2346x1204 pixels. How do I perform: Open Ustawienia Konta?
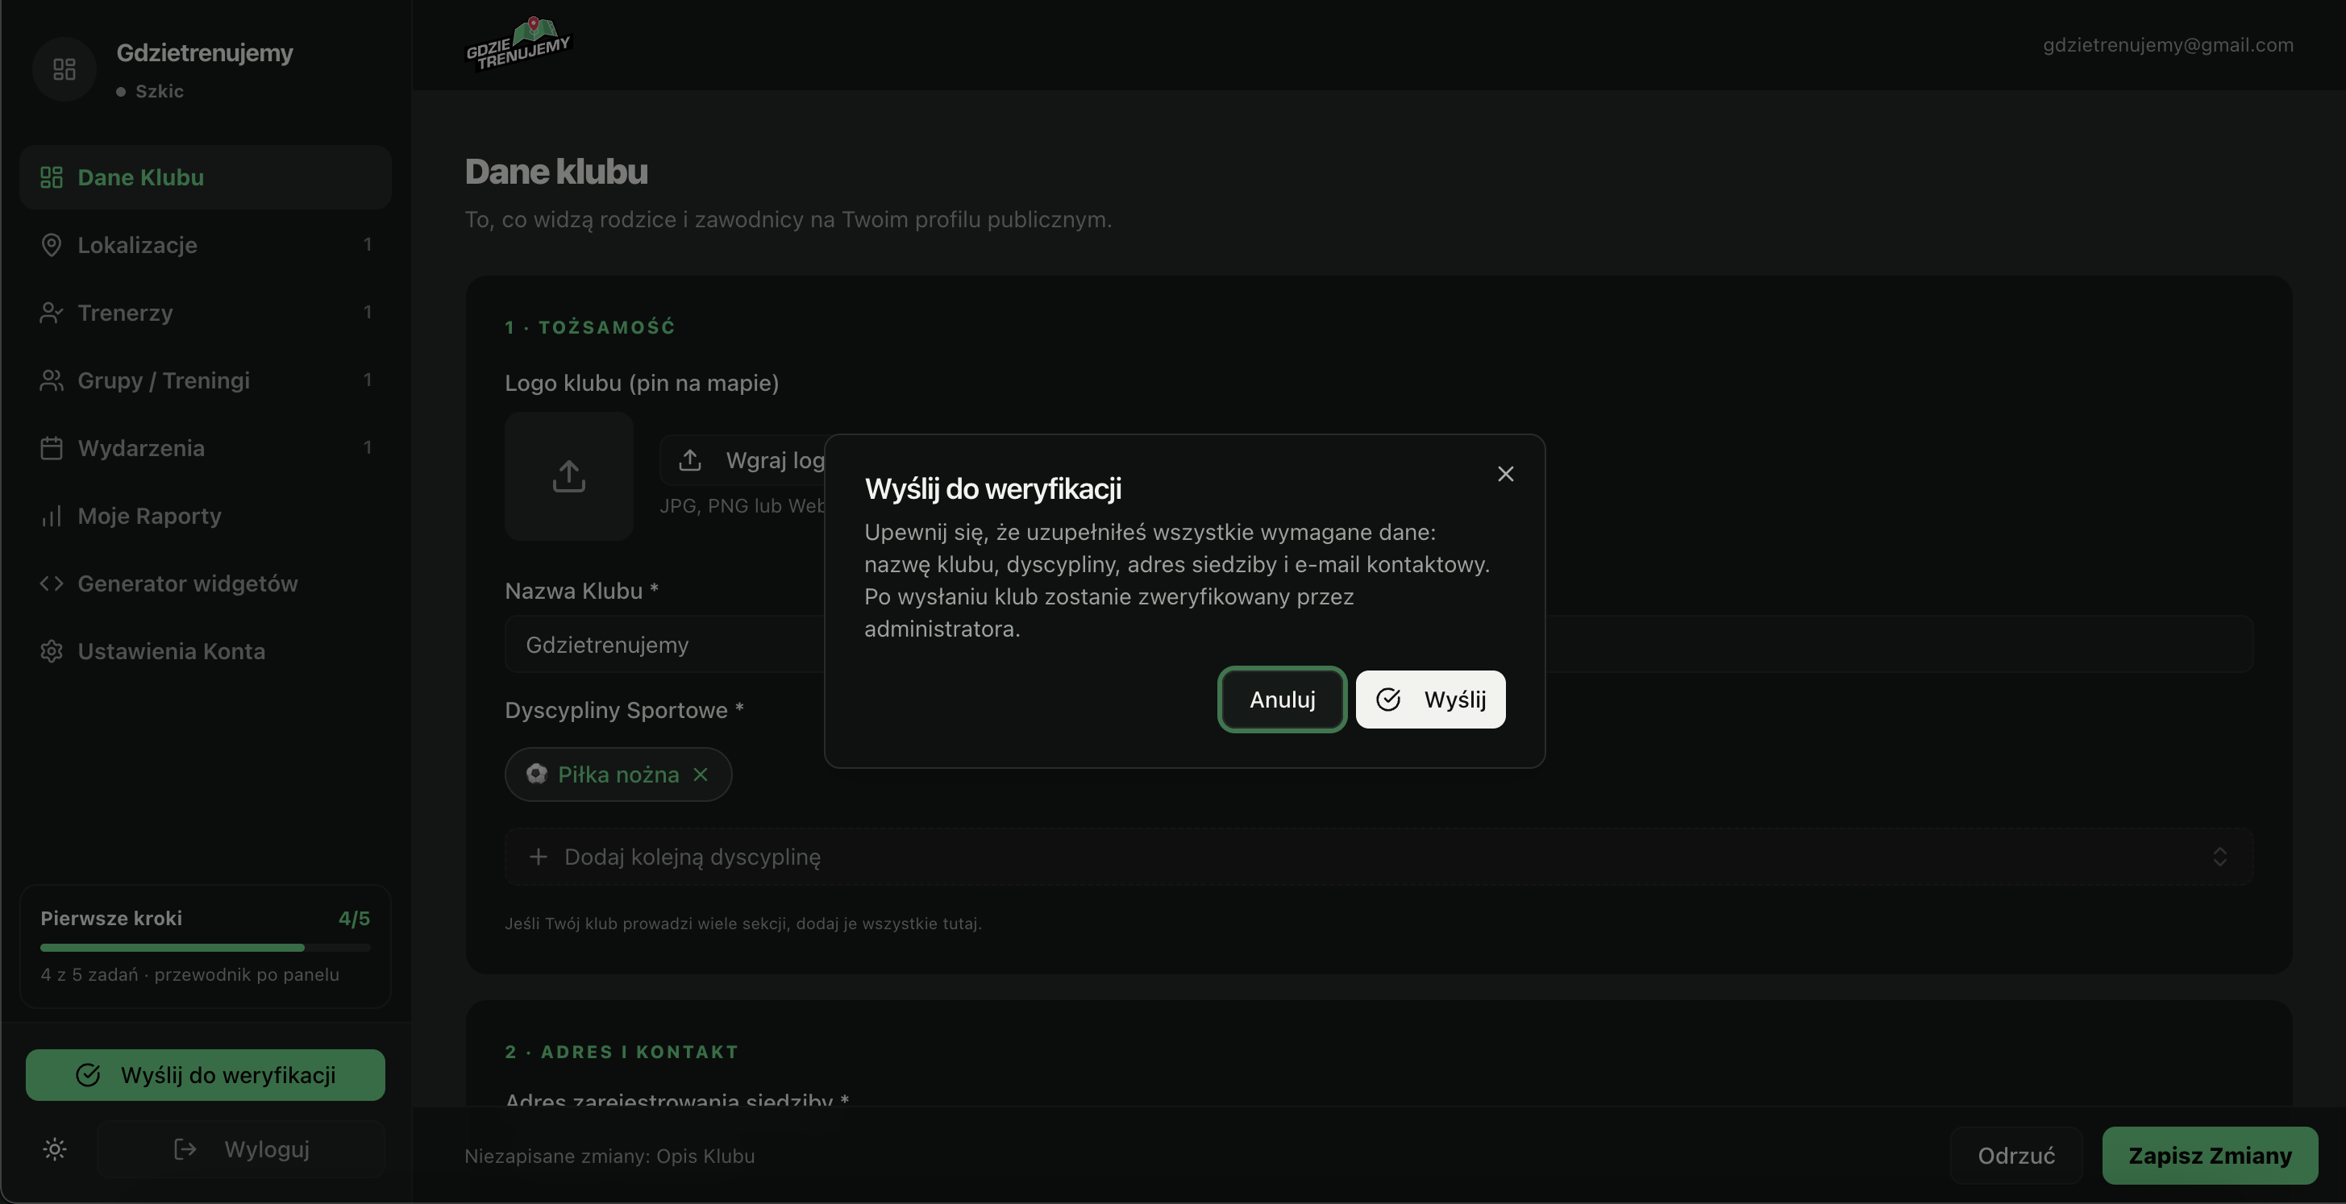205,650
